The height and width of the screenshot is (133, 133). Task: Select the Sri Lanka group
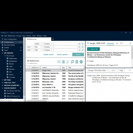[12, 77]
